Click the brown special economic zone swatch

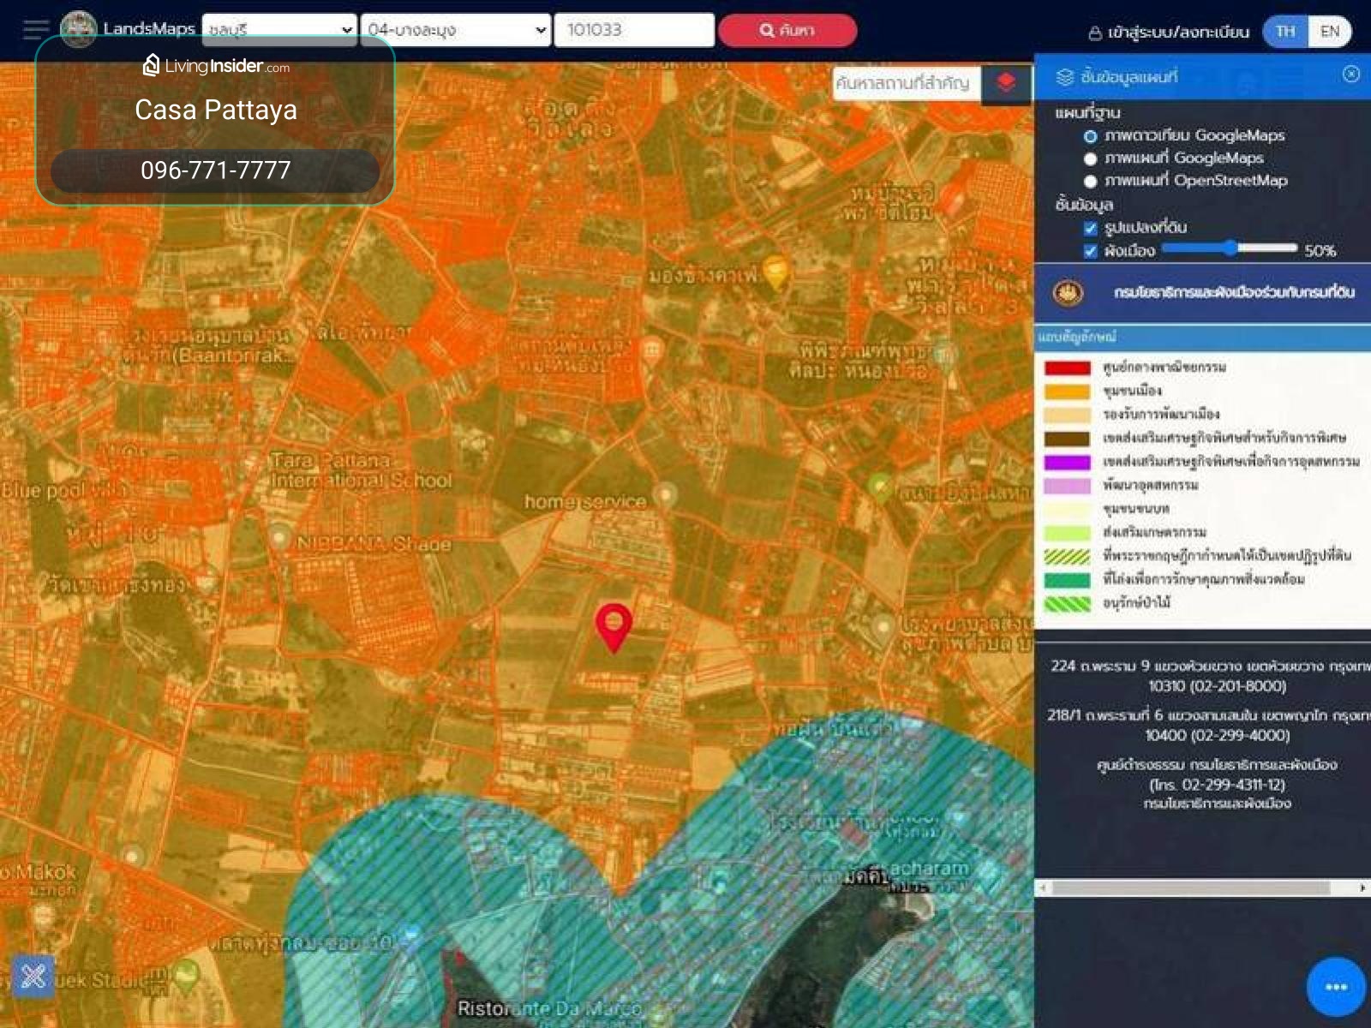tap(1067, 439)
